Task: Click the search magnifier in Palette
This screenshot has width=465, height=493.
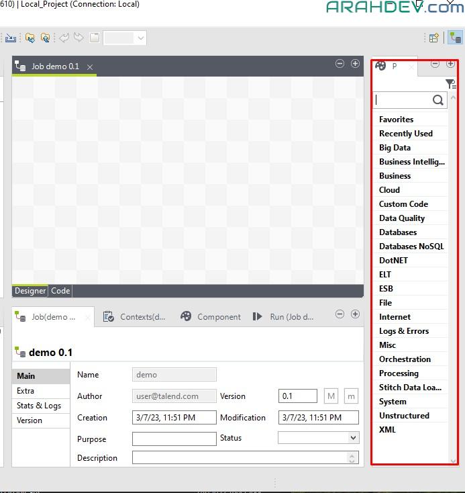Action: [438, 100]
